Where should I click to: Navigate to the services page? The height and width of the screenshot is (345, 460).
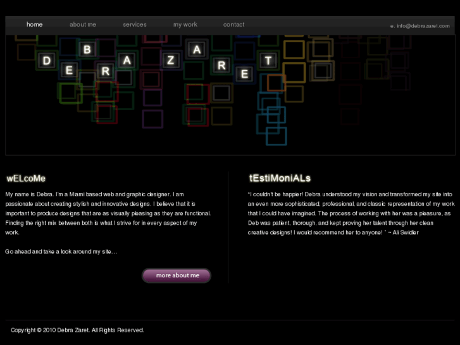(135, 25)
